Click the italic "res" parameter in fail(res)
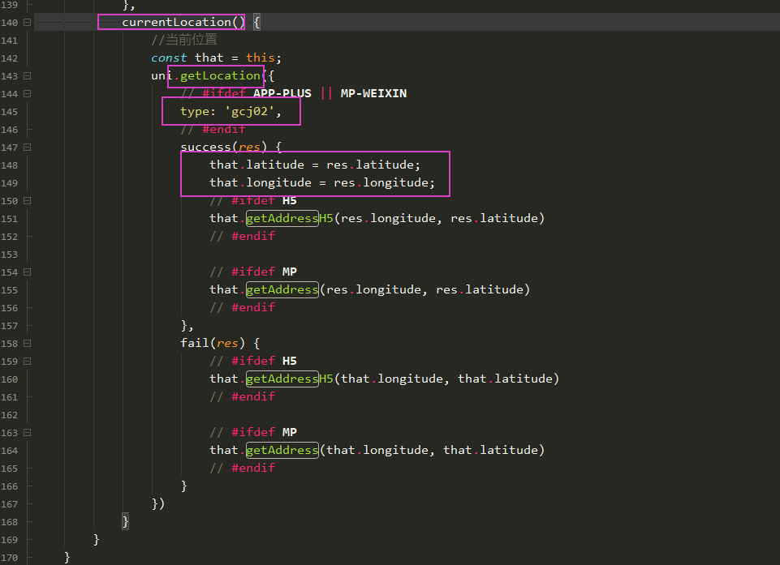 pos(227,344)
